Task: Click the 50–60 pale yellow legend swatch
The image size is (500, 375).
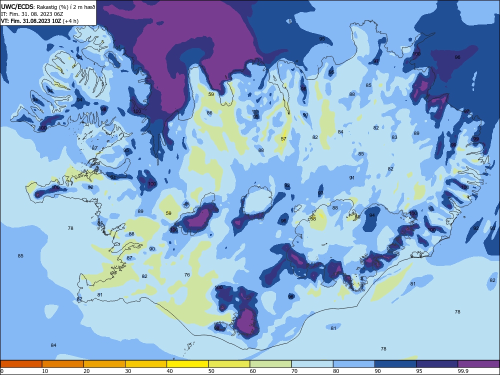Action: coord(229,364)
